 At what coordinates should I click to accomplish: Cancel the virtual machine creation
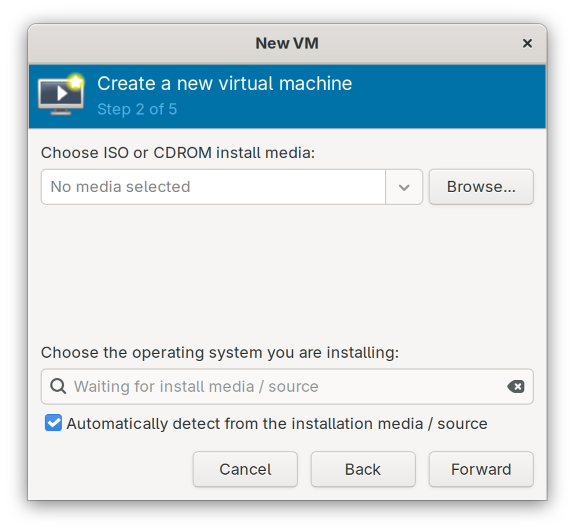point(245,469)
